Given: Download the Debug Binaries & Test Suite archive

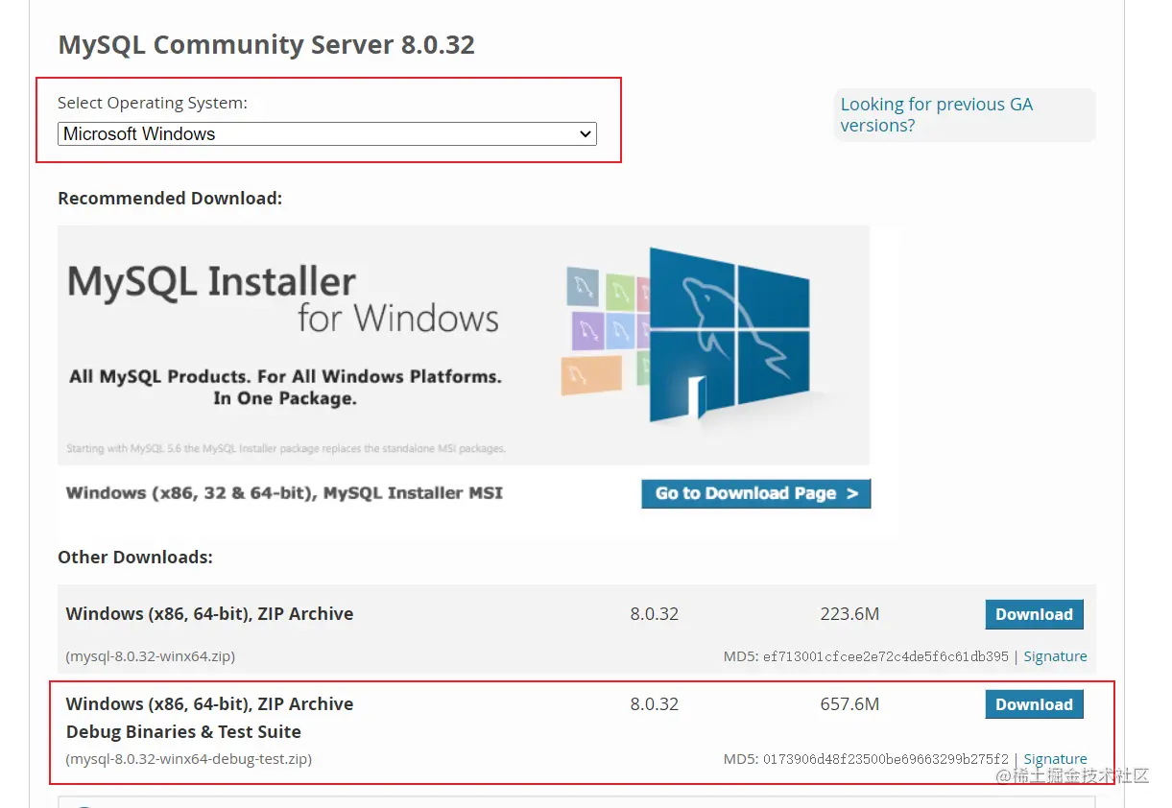Looking at the screenshot, I should coord(1034,704).
